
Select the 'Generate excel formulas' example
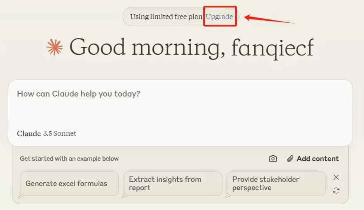[69, 183]
